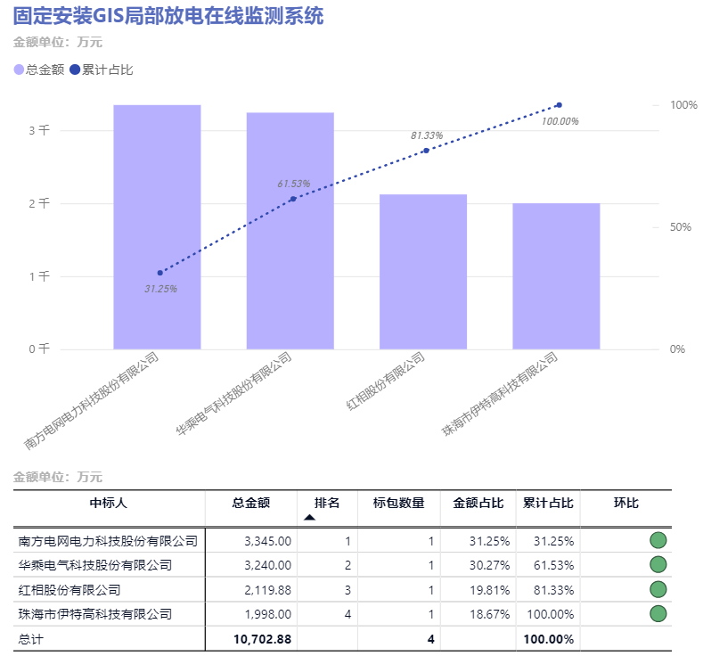Select the 中标人 column header
This screenshot has height=656, width=703.
(x=109, y=503)
